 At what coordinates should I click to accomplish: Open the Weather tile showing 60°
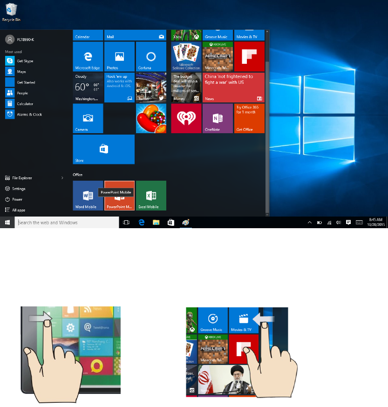88,88
